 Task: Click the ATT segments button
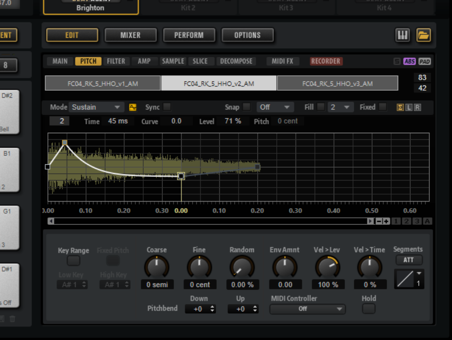409,260
